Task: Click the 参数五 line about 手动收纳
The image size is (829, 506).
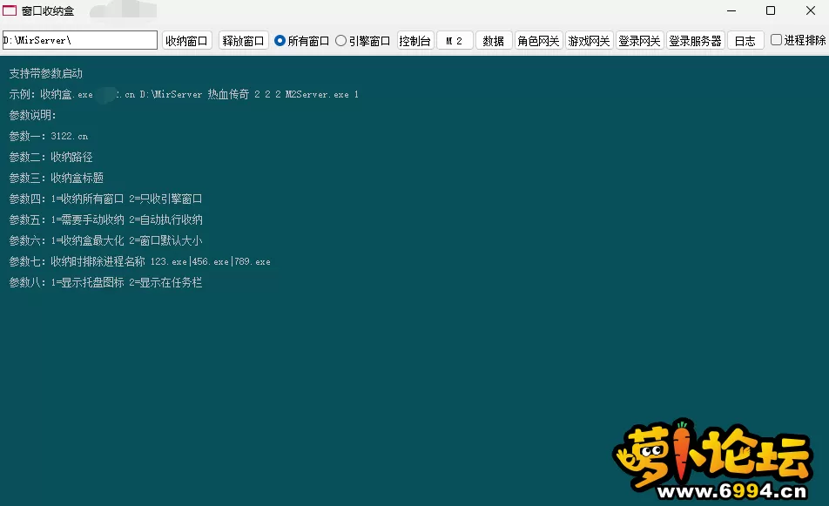Action: click(105, 219)
